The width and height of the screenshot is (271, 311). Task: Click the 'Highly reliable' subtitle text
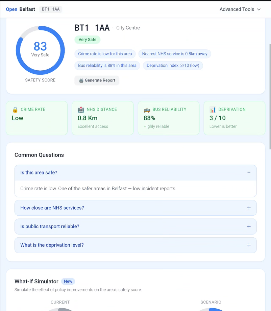(156, 126)
